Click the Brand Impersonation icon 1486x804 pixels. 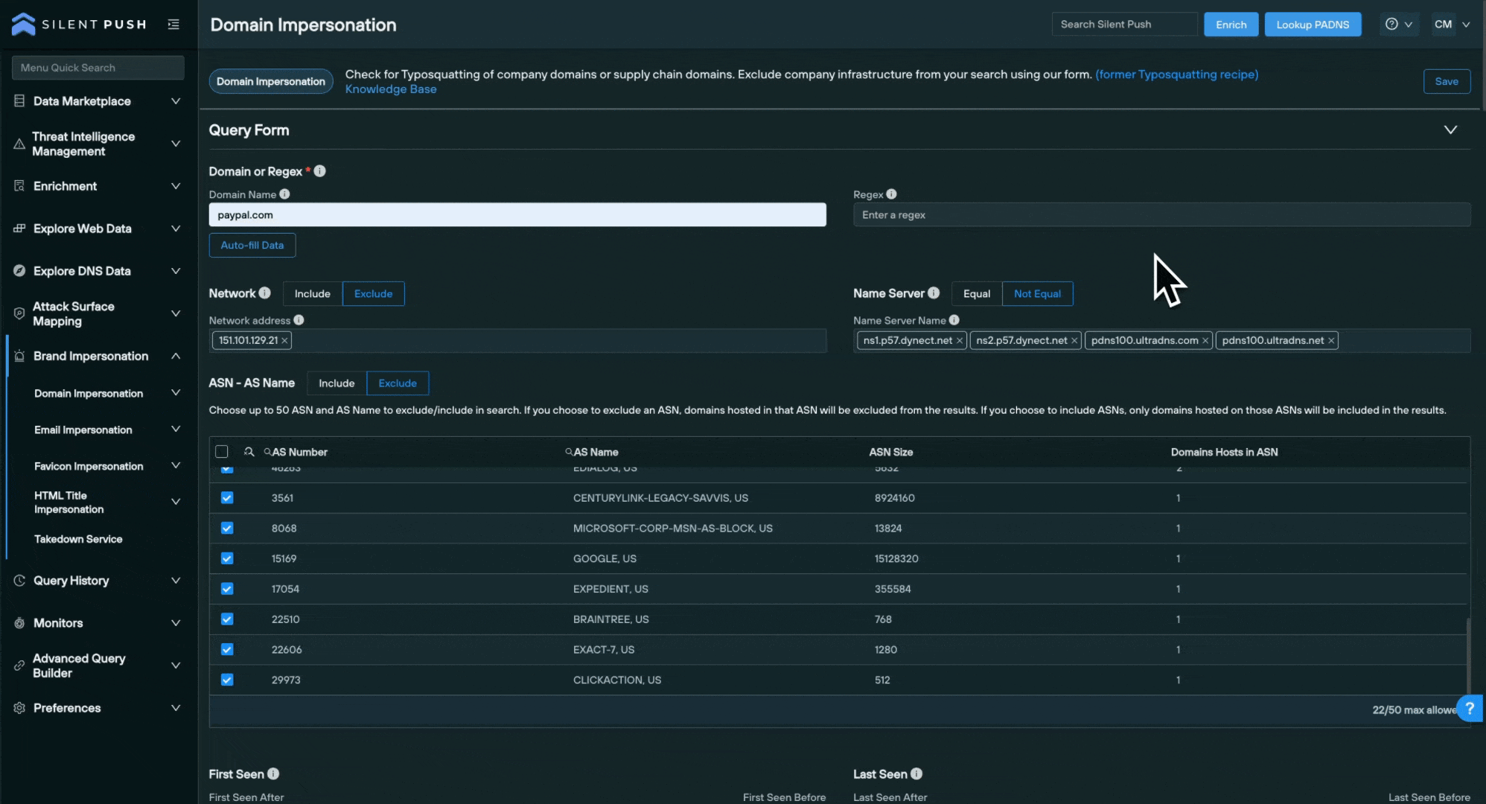coord(19,356)
